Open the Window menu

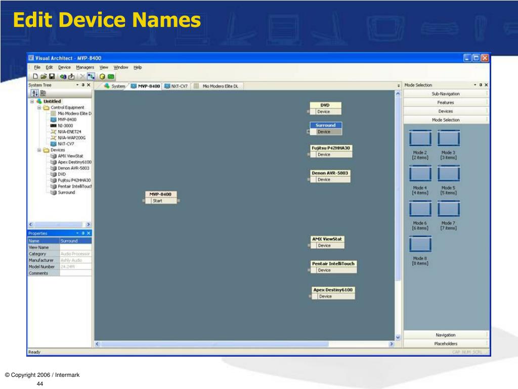point(121,67)
